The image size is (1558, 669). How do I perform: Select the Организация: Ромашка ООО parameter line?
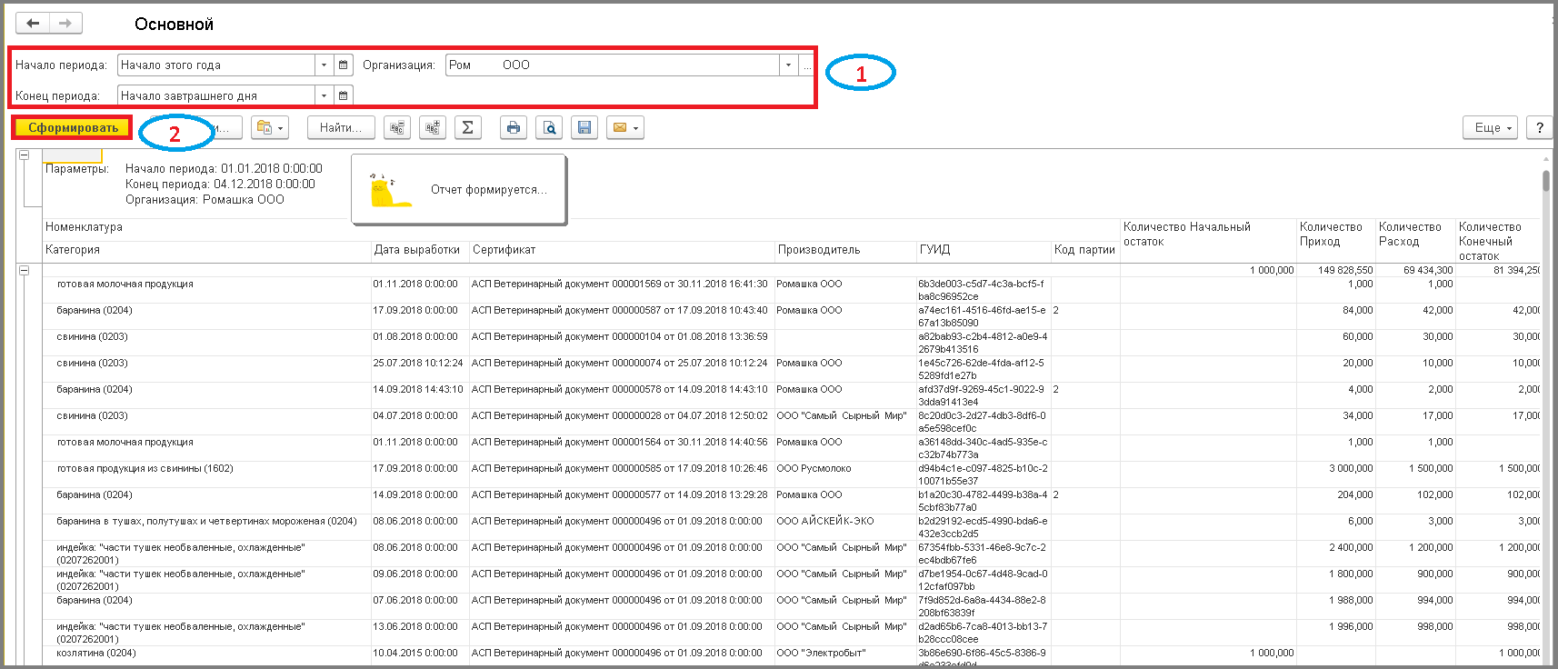205,200
